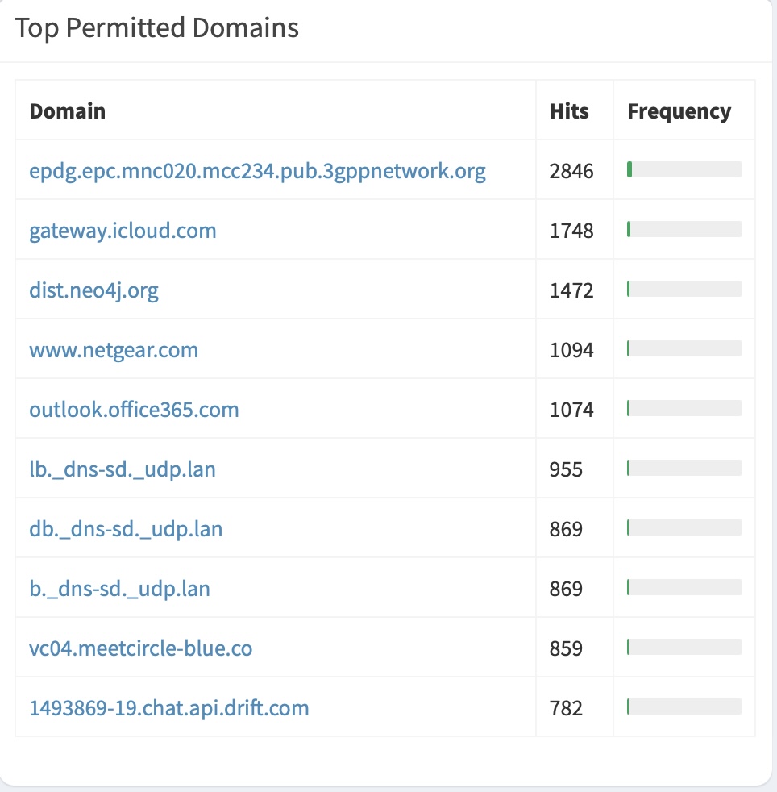Image resolution: width=777 pixels, height=792 pixels.
Task: Click the 2846 hits cell
Action: (x=571, y=171)
